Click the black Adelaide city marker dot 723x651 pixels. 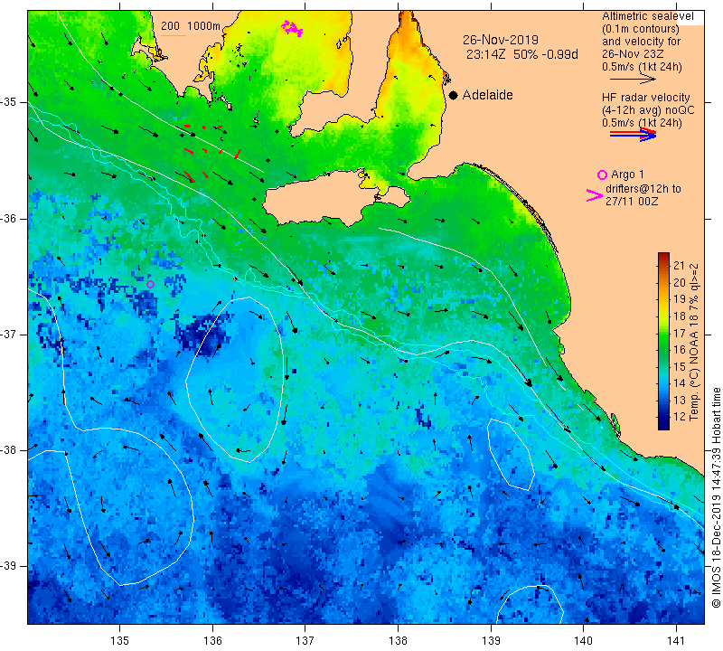pos(454,95)
